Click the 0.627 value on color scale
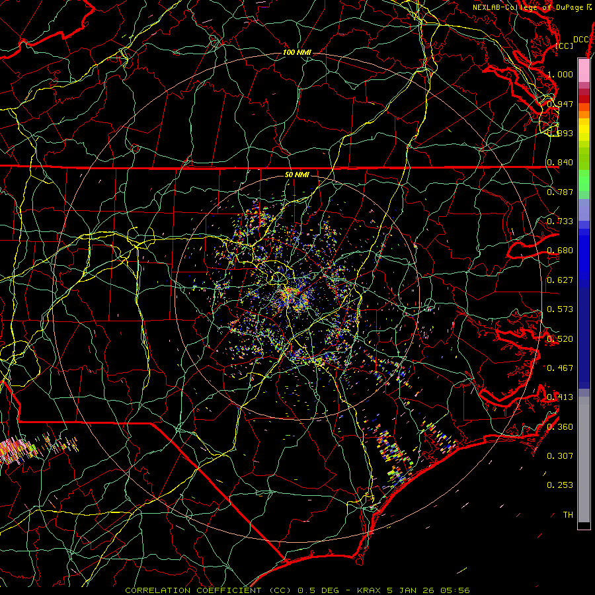Image resolution: width=595 pixels, height=595 pixels. tap(560, 280)
